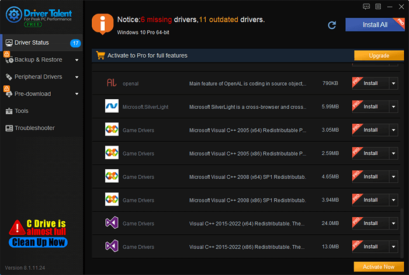
Task: Click the Driver Status monitor icon
Action: pos(9,43)
